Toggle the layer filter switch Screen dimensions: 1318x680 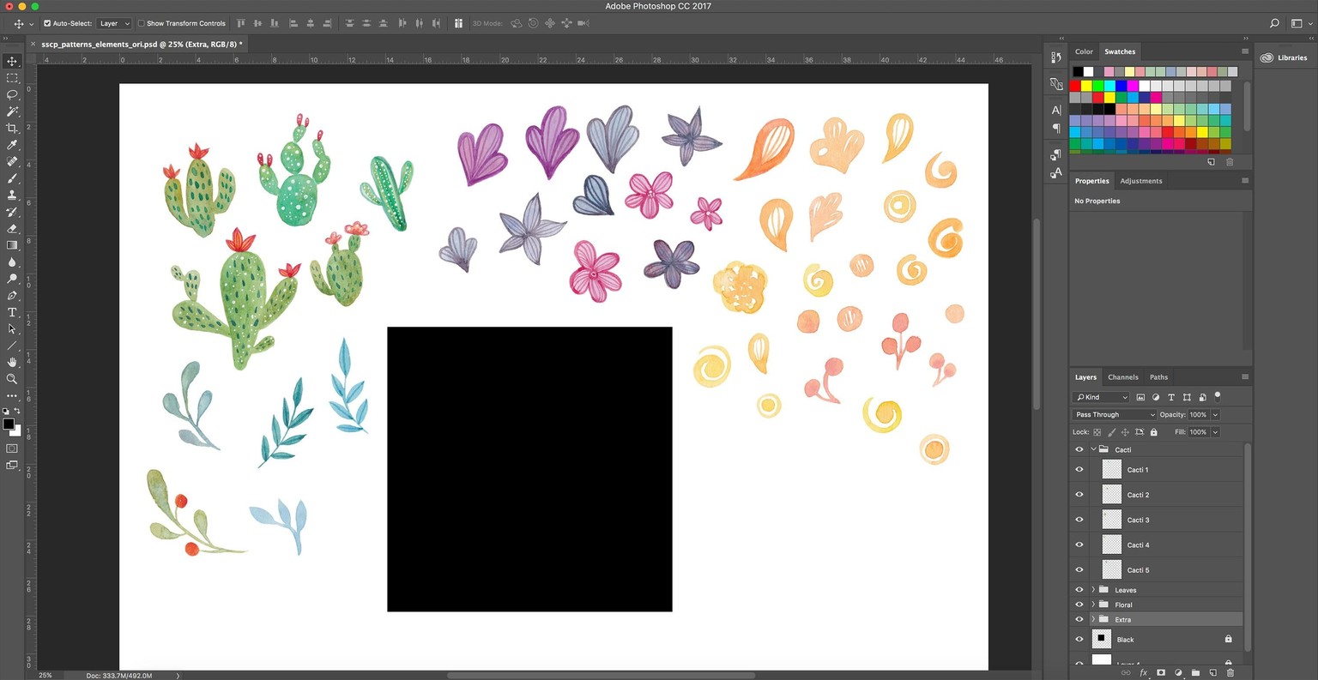pos(1218,396)
